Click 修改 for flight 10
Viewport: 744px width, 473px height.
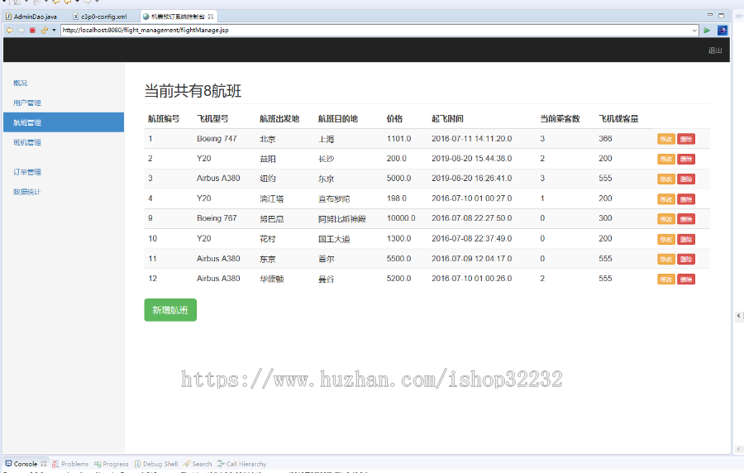tap(666, 240)
